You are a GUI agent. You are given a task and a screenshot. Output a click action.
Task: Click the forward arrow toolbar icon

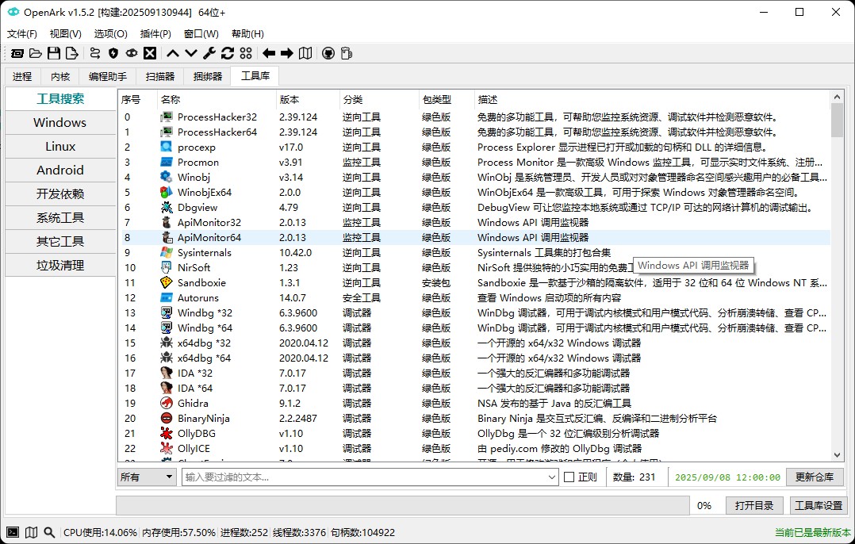coord(286,53)
